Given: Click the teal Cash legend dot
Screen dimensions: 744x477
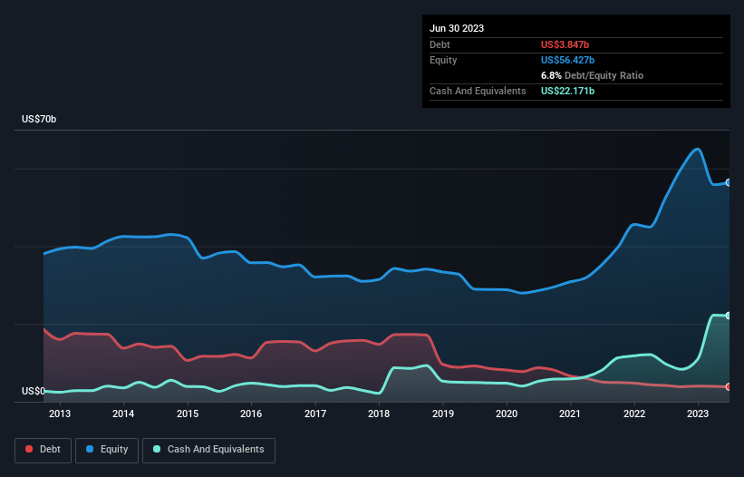Looking at the screenshot, I should (x=157, y=449).
